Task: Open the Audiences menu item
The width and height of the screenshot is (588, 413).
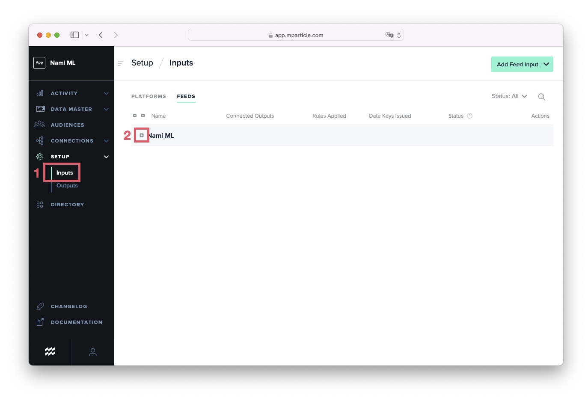Action: [x=68, y=125]
